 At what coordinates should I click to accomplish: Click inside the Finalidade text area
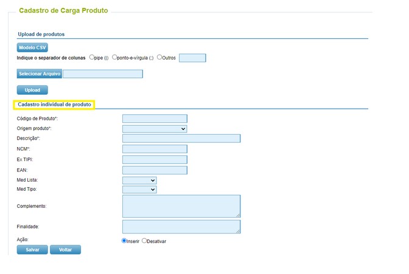coord(181,227)
